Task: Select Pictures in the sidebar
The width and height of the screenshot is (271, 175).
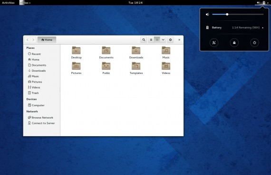Action: point(42,82)
